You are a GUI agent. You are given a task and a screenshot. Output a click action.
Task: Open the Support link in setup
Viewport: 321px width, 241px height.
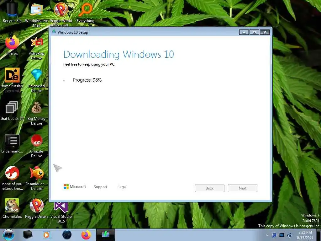(x=101, y=187)
